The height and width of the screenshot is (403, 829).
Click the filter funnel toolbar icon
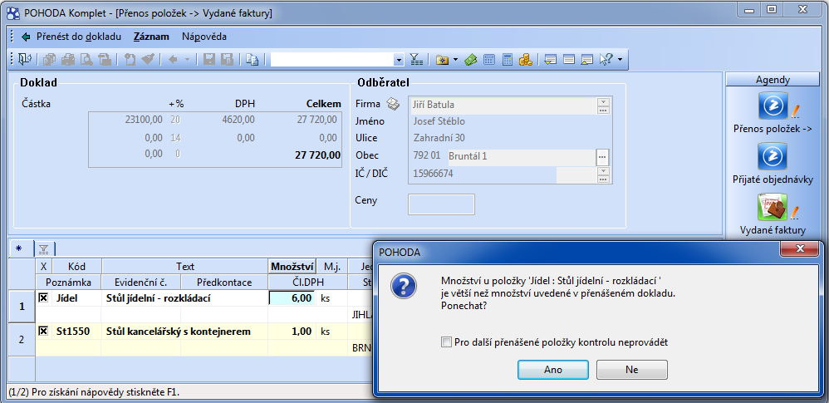(417, 60)
